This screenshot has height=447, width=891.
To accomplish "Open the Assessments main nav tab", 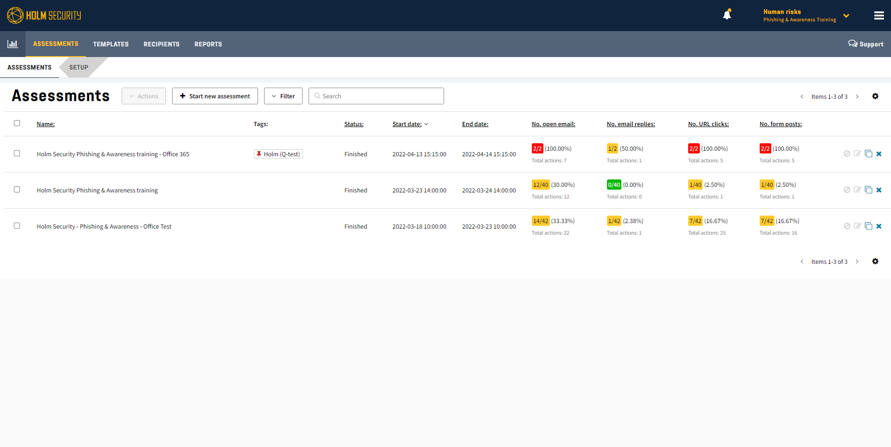I will click(x=56, y=44).
